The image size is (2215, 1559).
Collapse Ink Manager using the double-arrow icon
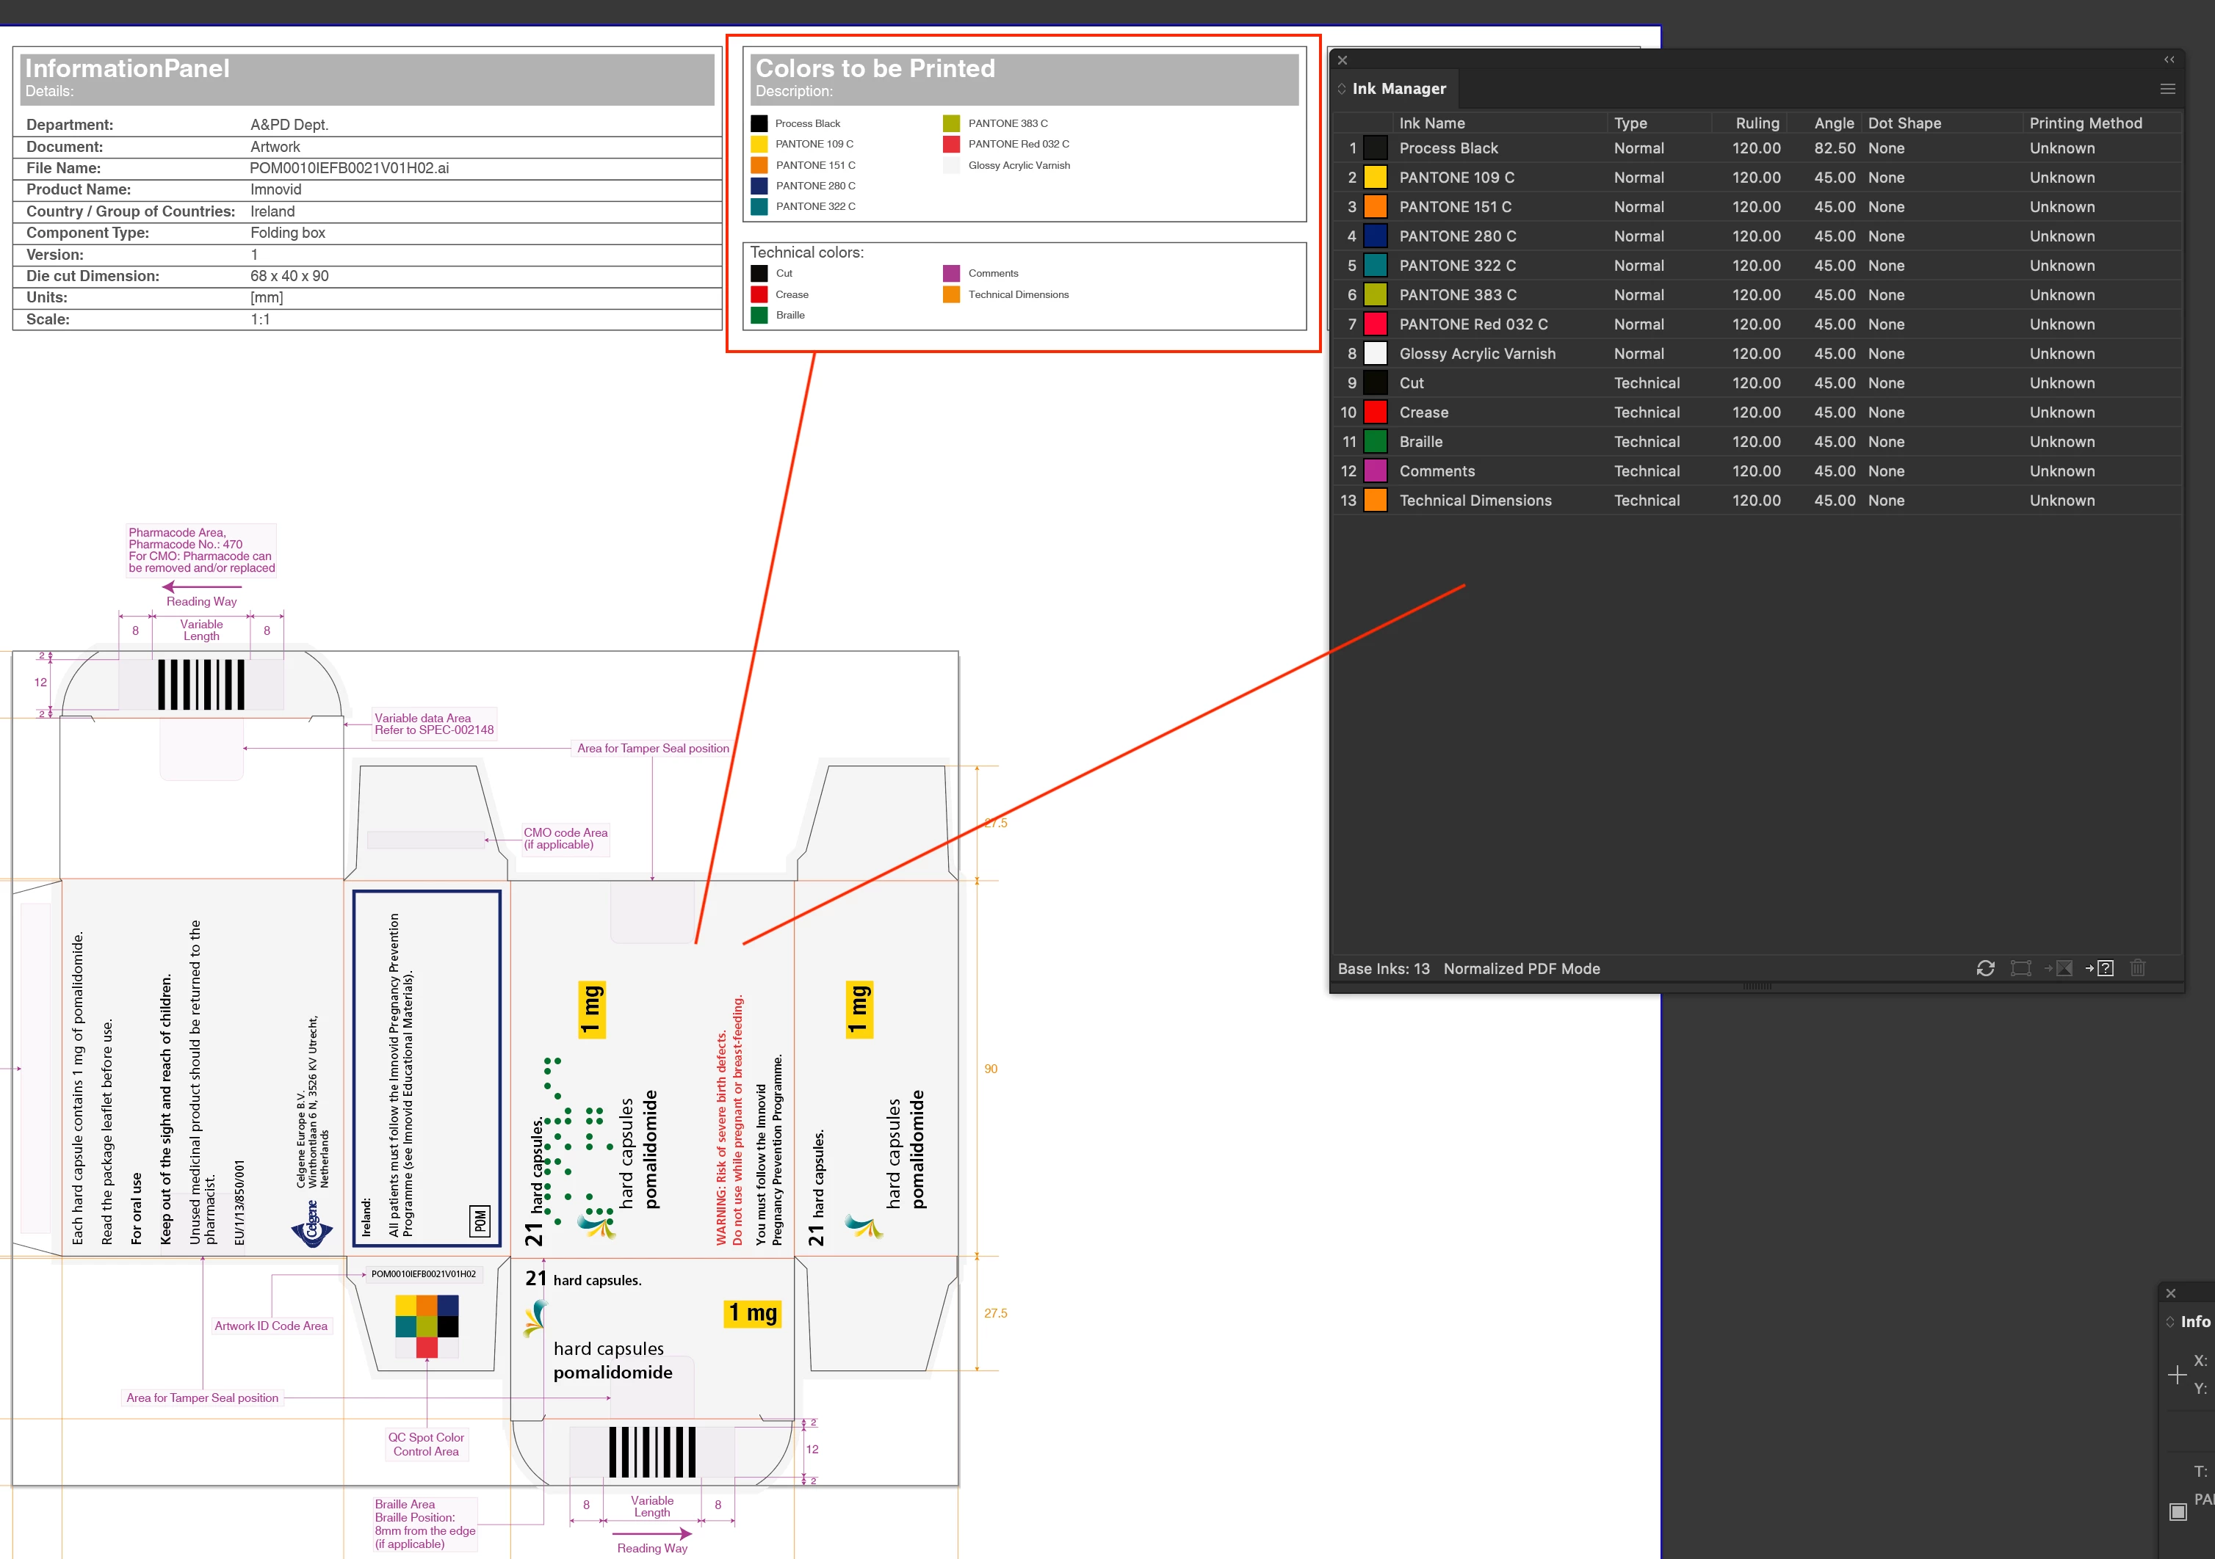pos(2169,59)
